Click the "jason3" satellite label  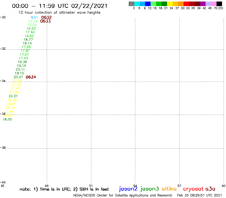(x=150, y=189)
